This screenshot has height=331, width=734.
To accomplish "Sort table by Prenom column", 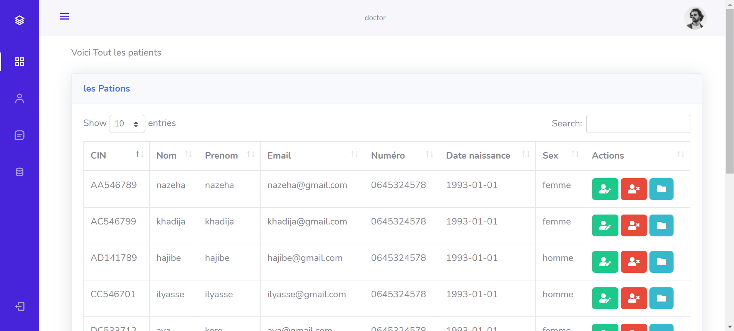I will coord(229,156).
